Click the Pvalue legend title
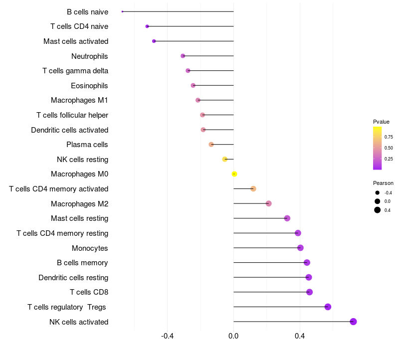This screenshot has height=349, width=399. [381, 122]
